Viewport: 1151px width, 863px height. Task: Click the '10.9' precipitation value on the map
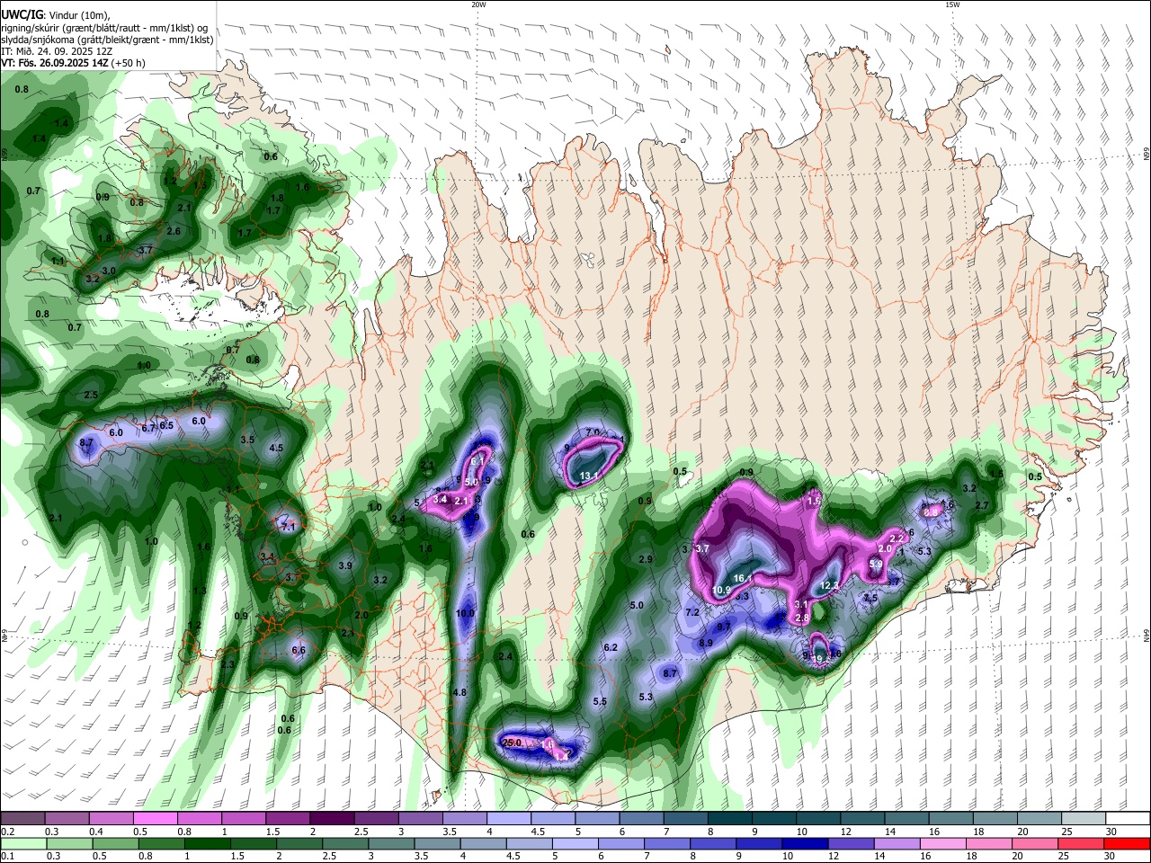coord(722,591)
